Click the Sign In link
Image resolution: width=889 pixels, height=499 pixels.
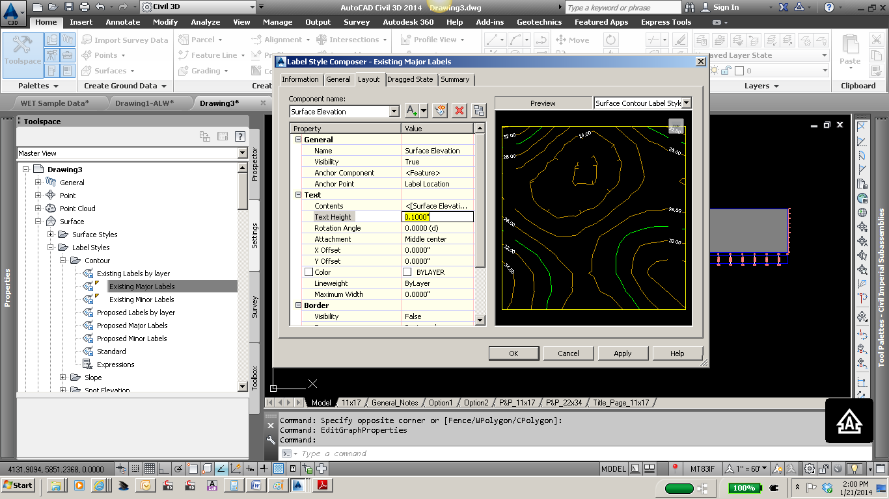(x=726, y=7)
